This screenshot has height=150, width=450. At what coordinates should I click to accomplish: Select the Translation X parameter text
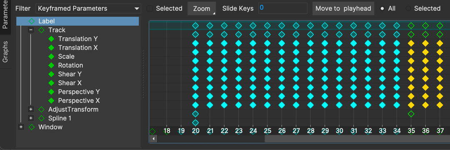[78, 48]
